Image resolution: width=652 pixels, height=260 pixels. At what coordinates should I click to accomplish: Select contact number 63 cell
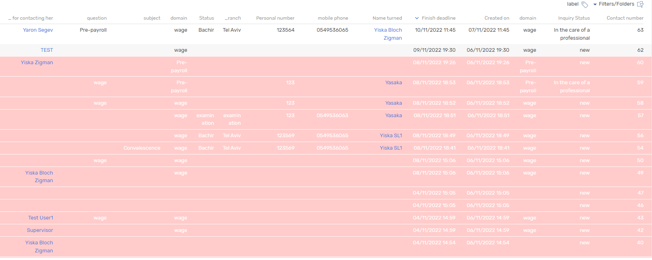tap(640, 30)
